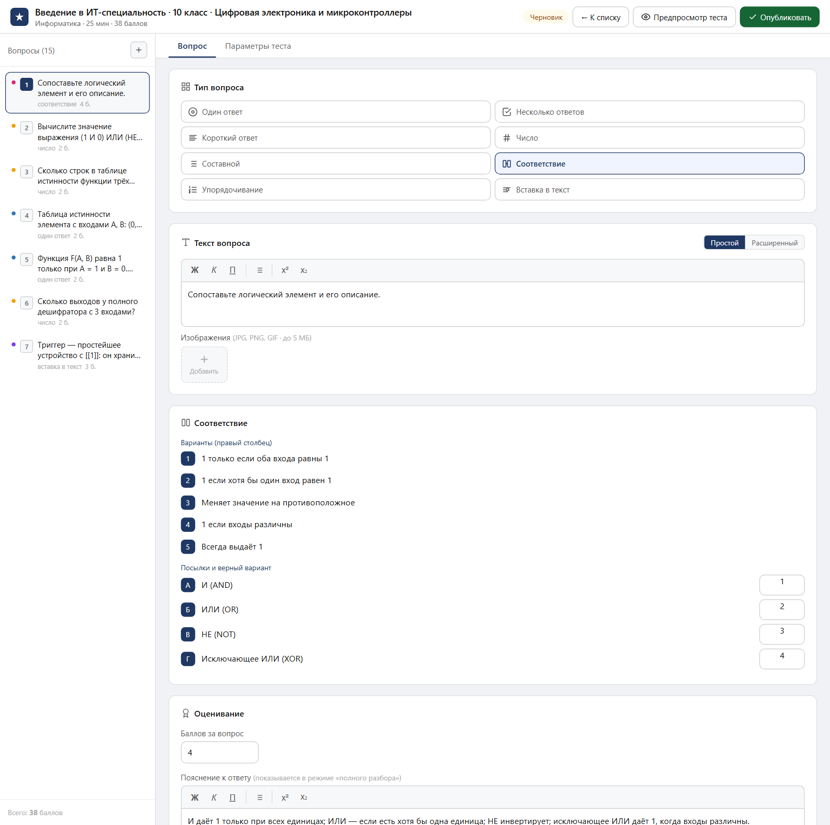830x825 pixels.
Task: Edit the points value field 'Баллов за вопрос'
Action: pos(220,752)
